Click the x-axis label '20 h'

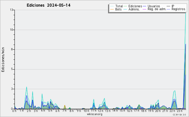tap(158, 111)
